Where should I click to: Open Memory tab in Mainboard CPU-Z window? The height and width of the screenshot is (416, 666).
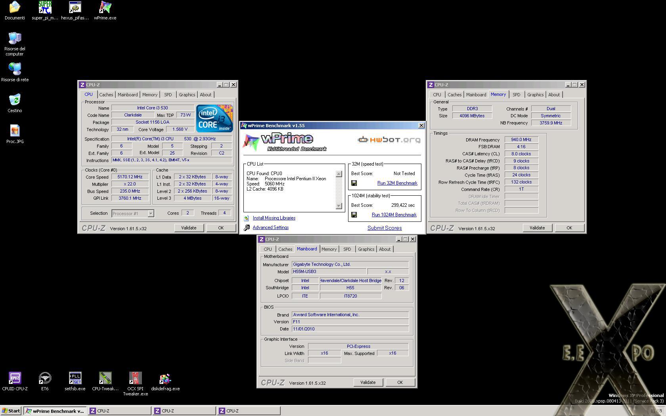(x=329, y=249)
